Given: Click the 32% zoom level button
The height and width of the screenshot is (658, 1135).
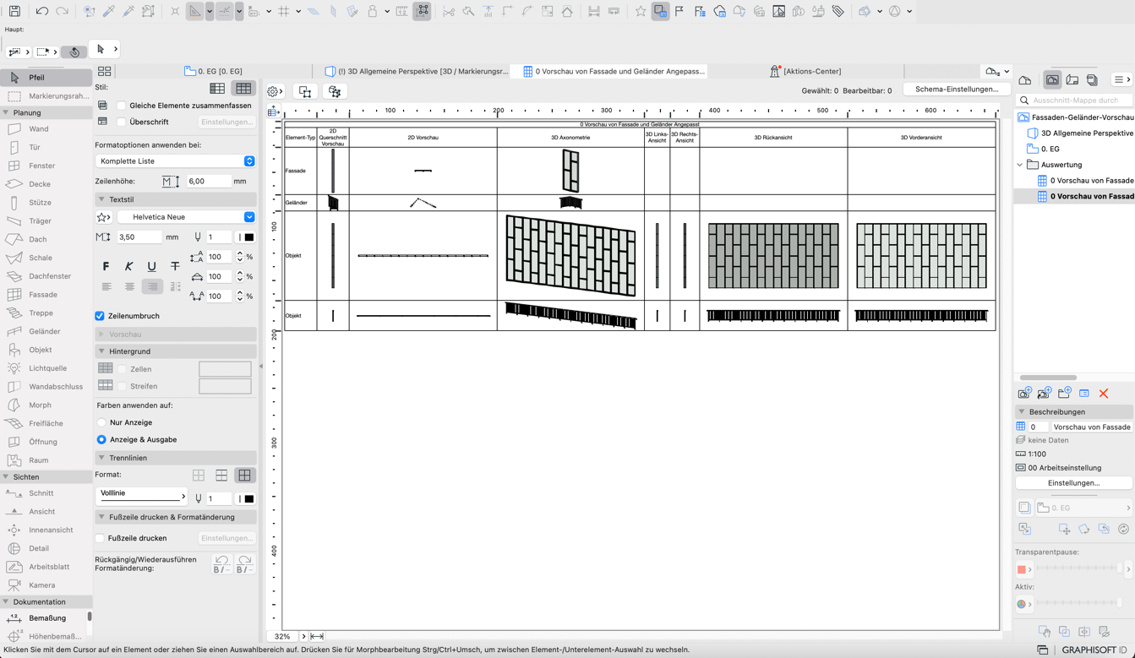Looking at the screenshot, I should coord(282,637).
